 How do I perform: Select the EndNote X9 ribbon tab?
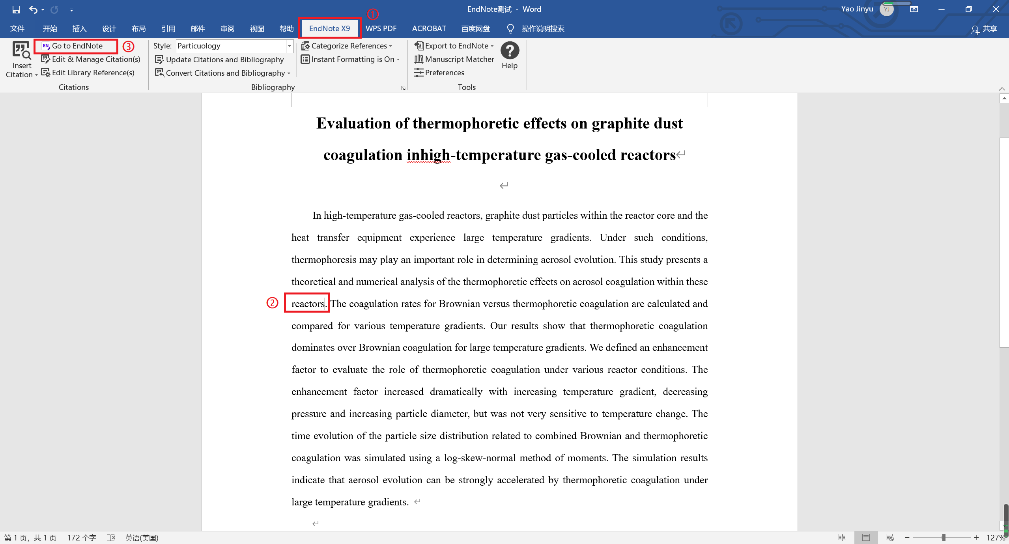329,28
